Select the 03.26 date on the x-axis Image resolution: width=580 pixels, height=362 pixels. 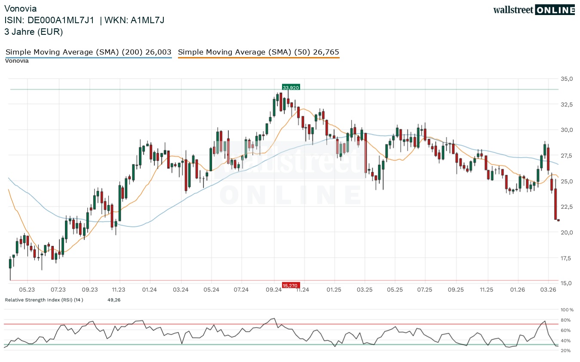pos(548,290)
